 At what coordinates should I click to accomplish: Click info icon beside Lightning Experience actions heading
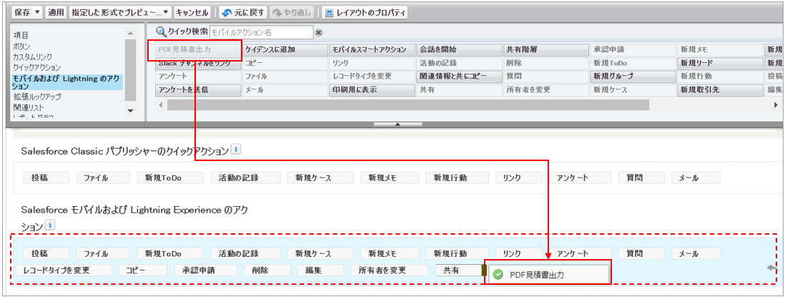tap(49, 225)
